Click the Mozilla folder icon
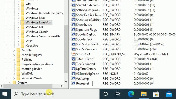This screenshot has height=99, width=176. click(x=18, y=50)
